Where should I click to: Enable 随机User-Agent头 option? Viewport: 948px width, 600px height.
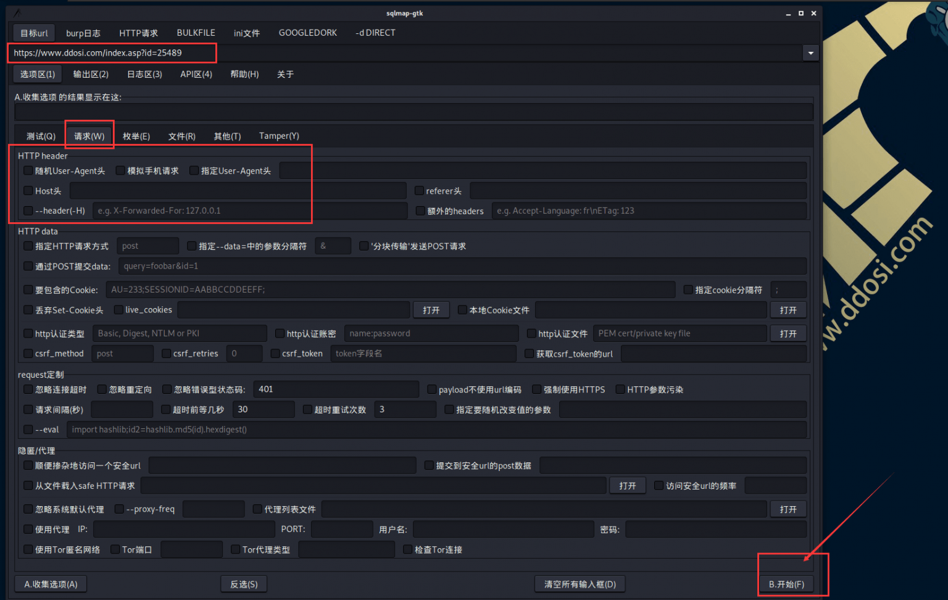(28, 170)
